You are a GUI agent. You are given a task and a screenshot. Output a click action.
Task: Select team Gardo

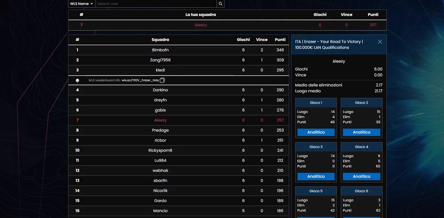coord(160,201)
